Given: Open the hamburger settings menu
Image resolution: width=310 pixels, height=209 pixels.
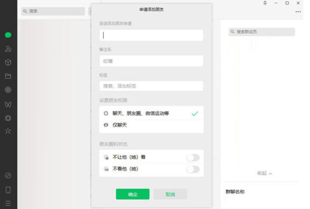Looking at the screenshot, I should point(8,203).
